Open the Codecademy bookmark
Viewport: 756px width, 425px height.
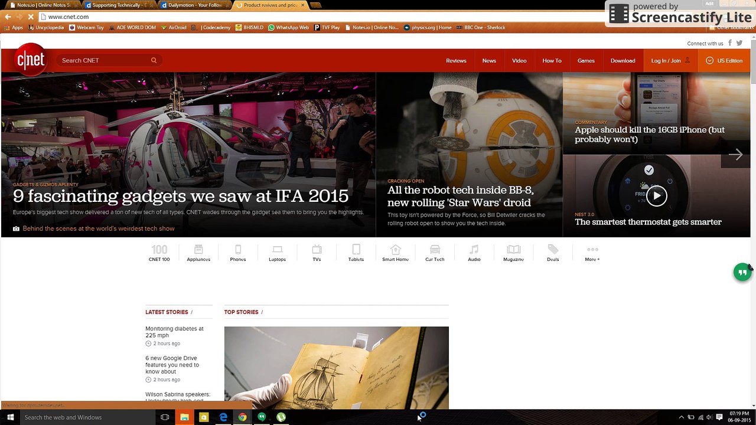point(211,28)
